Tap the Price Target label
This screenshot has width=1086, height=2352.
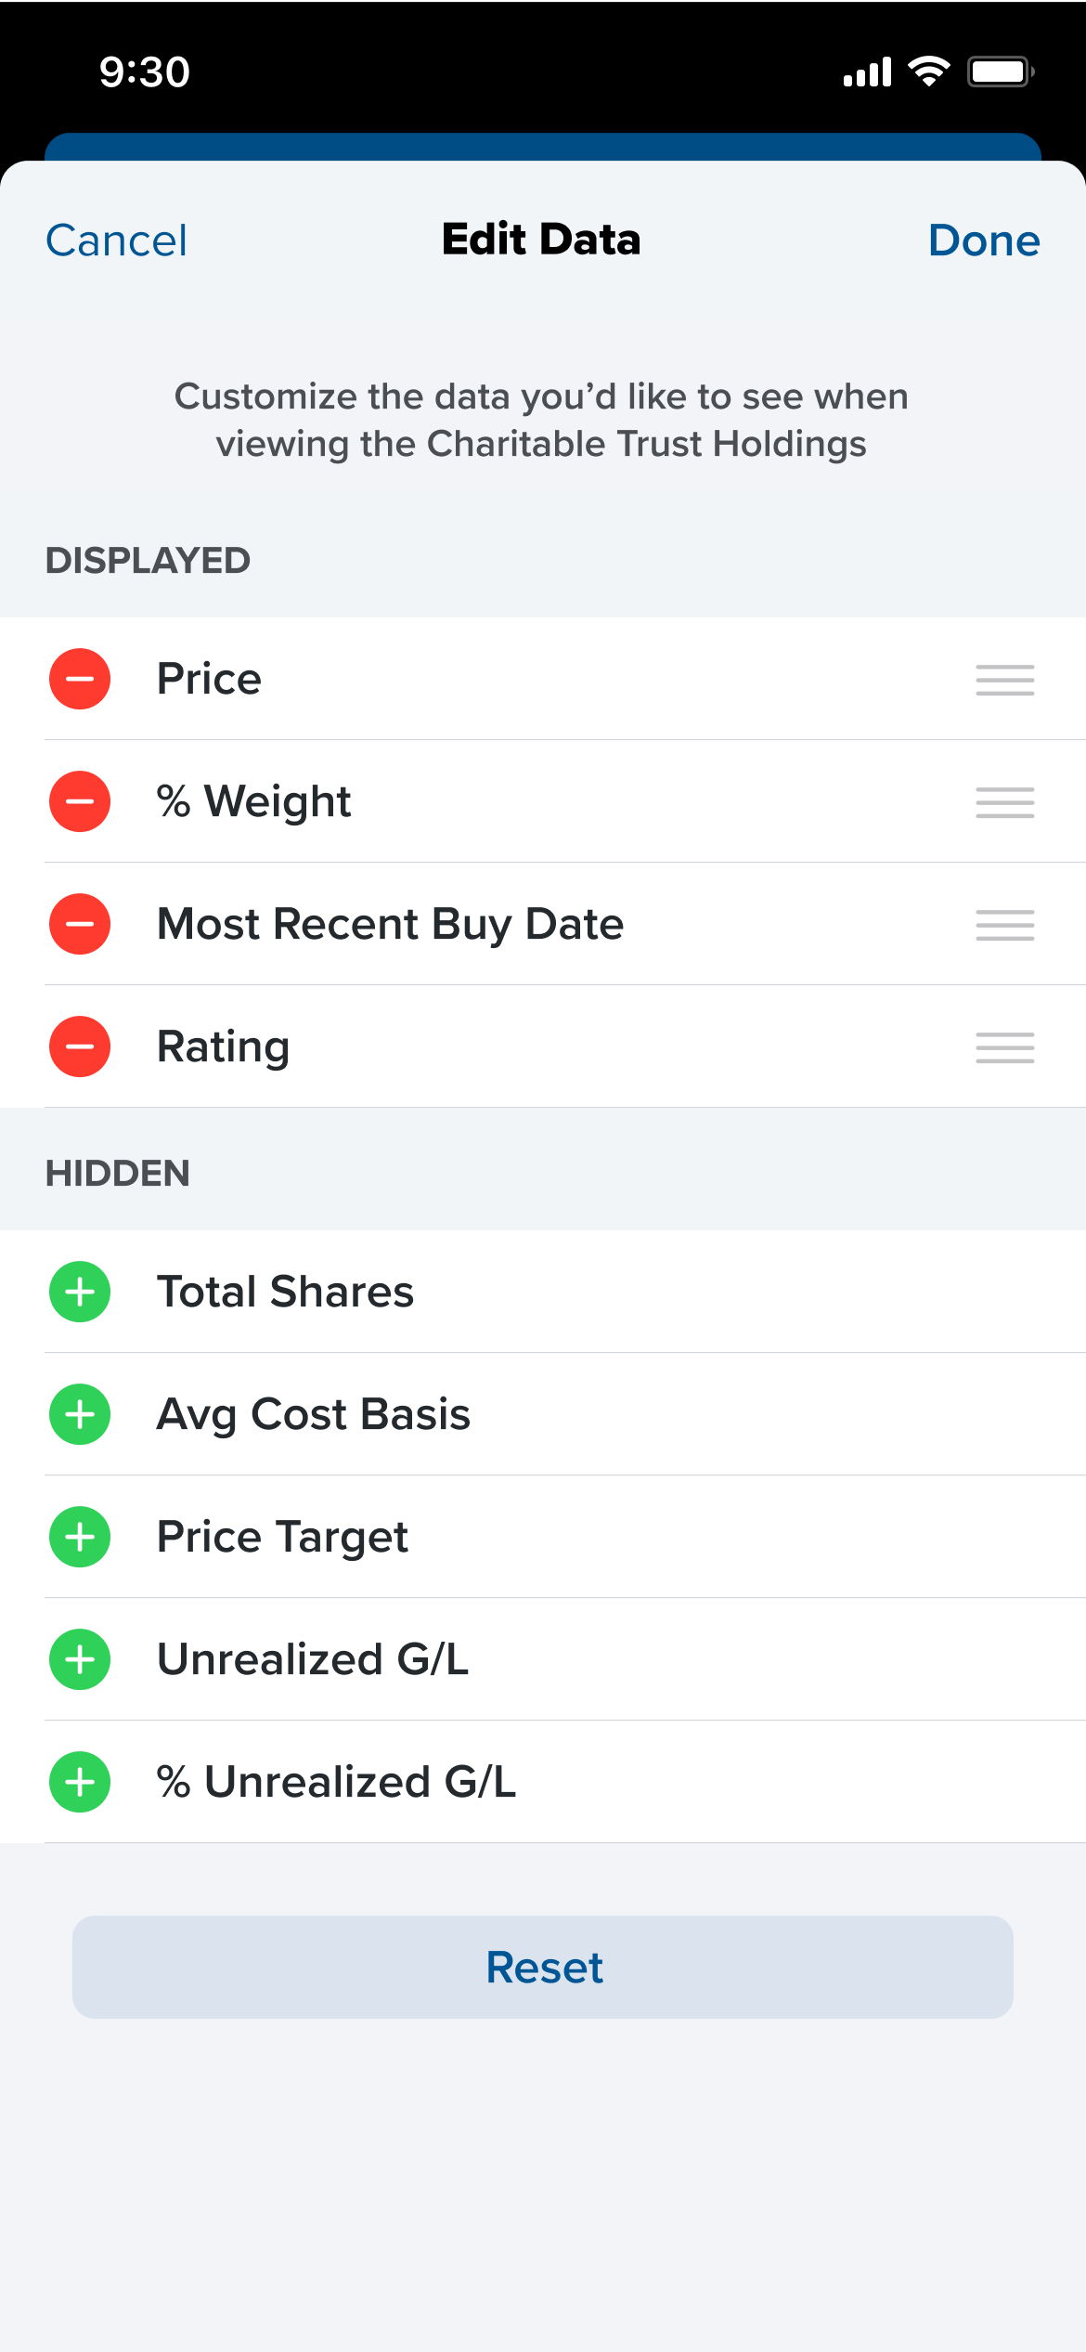coord(282,1537)
